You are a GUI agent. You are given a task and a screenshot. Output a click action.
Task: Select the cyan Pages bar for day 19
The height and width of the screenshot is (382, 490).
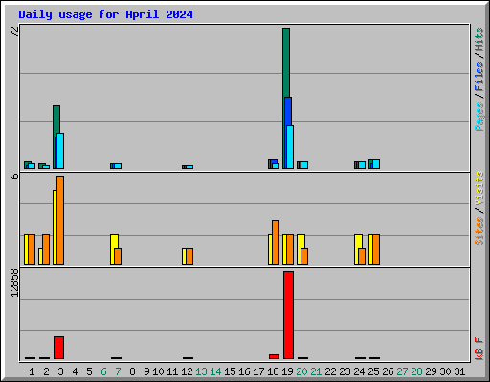[x=290, y=147]
